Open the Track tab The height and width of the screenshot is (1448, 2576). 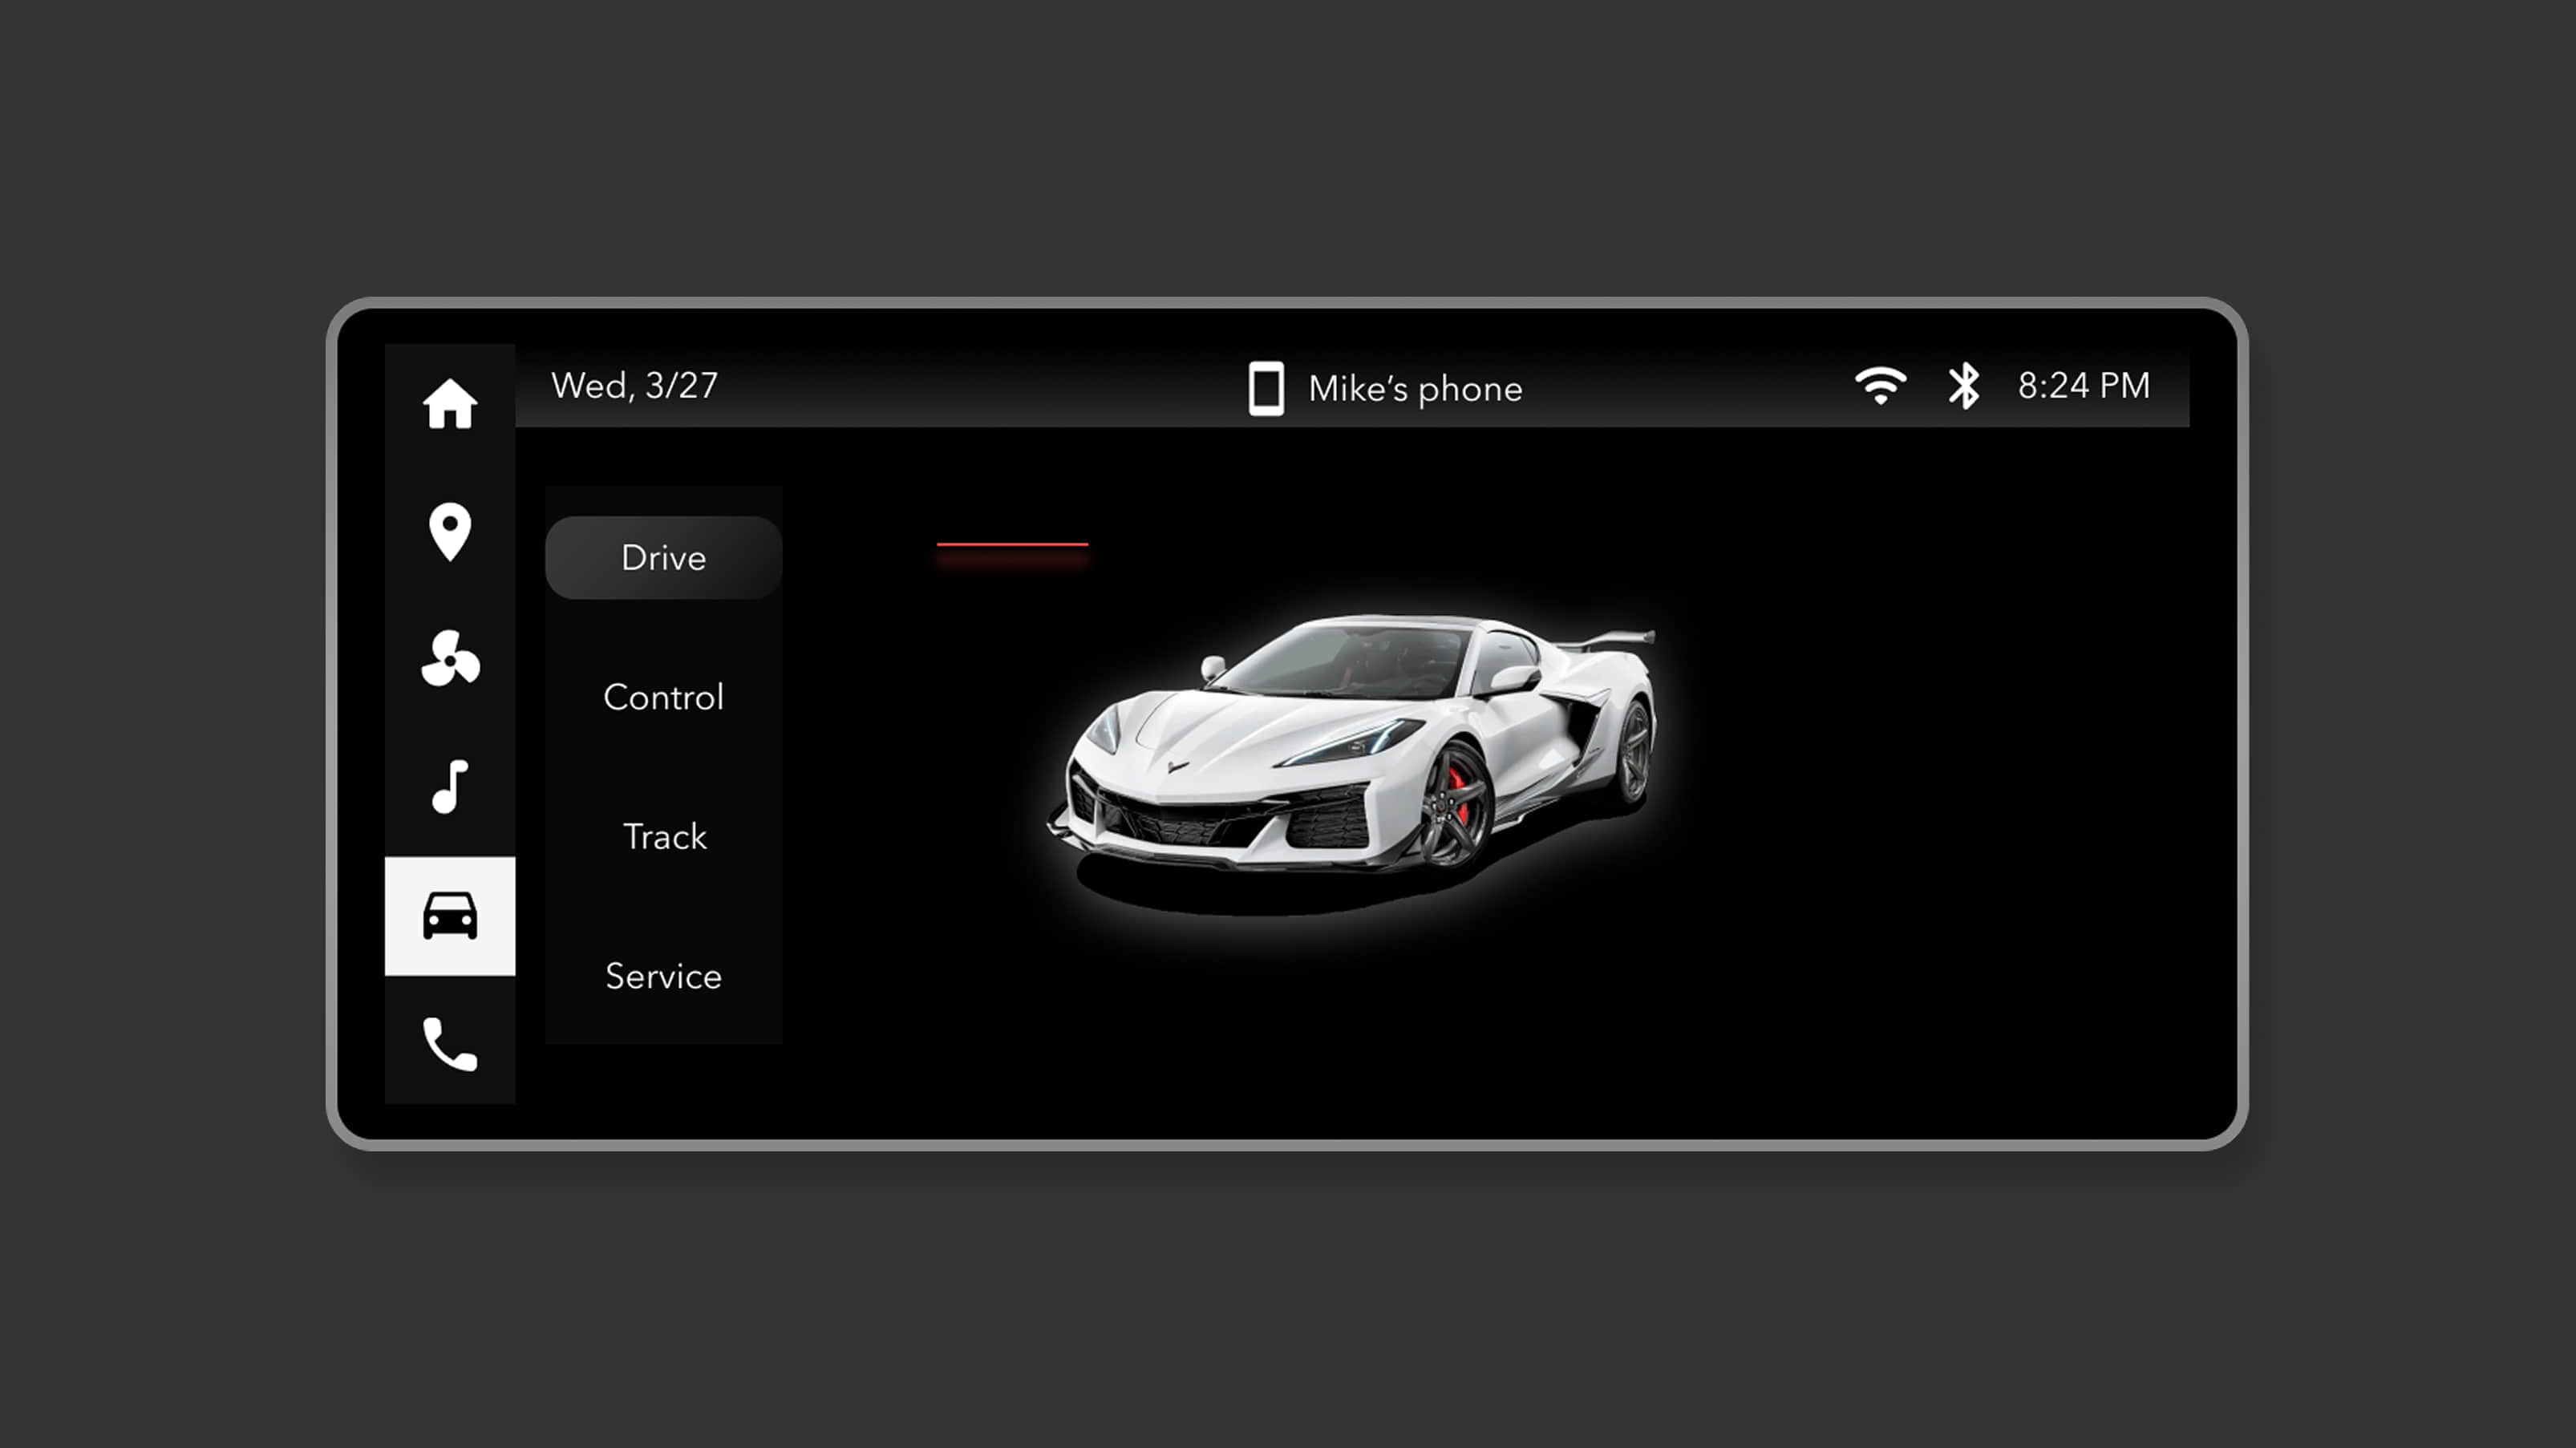[x=663, y=836]
